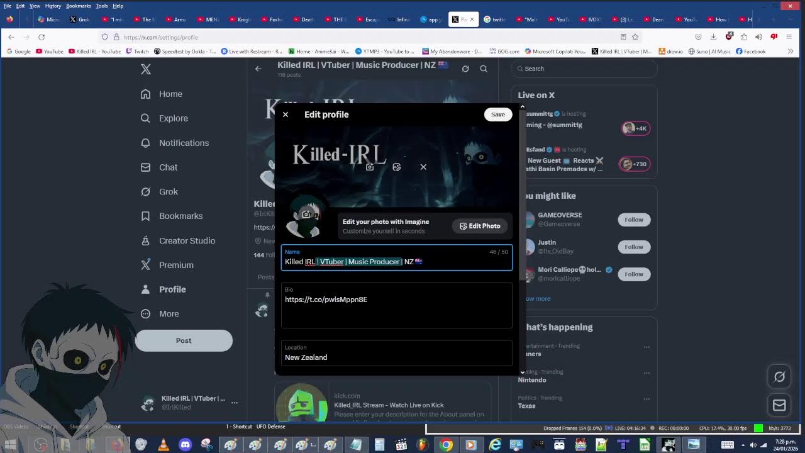The height and width of the screenshot is (453, 805).
Task: Search posts via profile header magnifier
Action: (x=484, y=69)
